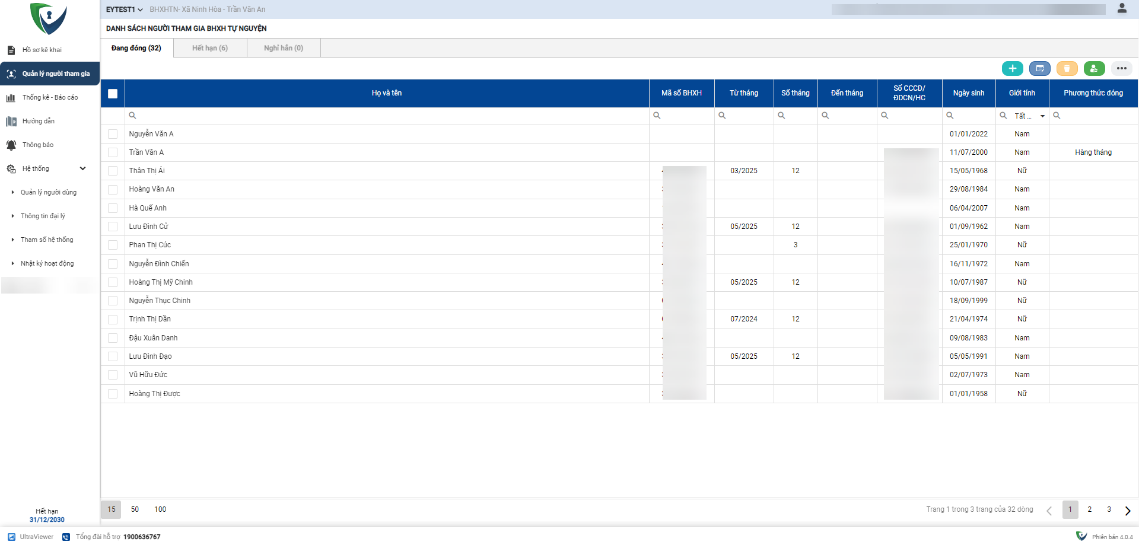
Task: Click the blue edit record icon
Action: 1039,69
